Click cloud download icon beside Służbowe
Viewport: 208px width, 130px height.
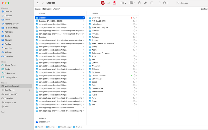pyautogui.click(x=134, y=18)
